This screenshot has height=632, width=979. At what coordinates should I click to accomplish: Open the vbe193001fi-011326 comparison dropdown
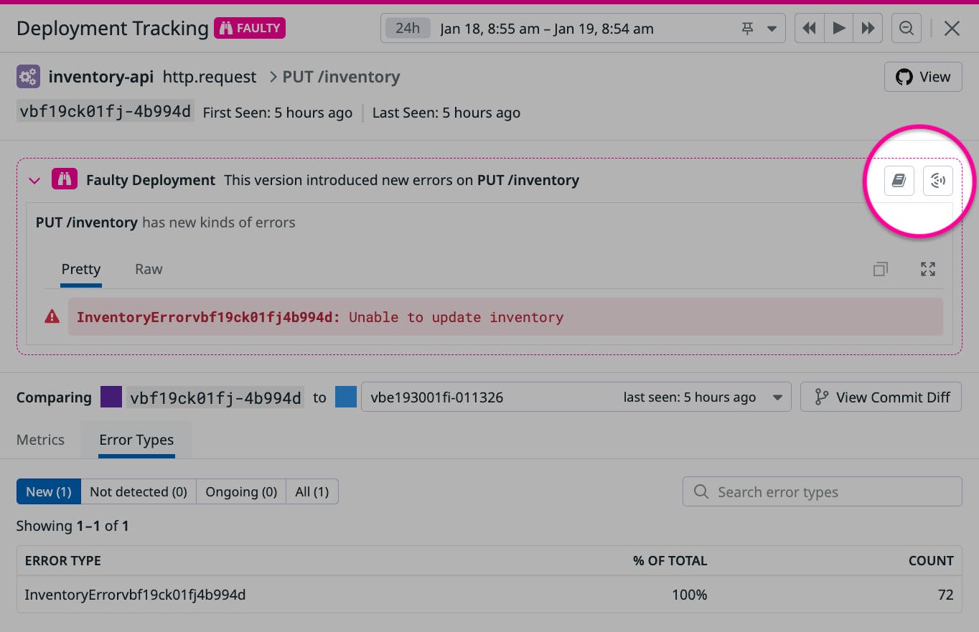(779, 397)
